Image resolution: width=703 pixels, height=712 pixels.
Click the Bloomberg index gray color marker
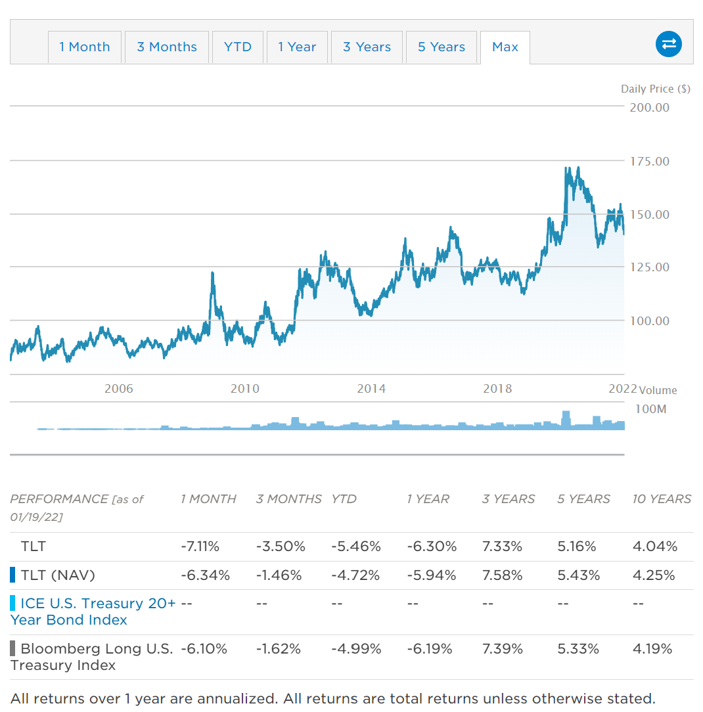[12, 648]
